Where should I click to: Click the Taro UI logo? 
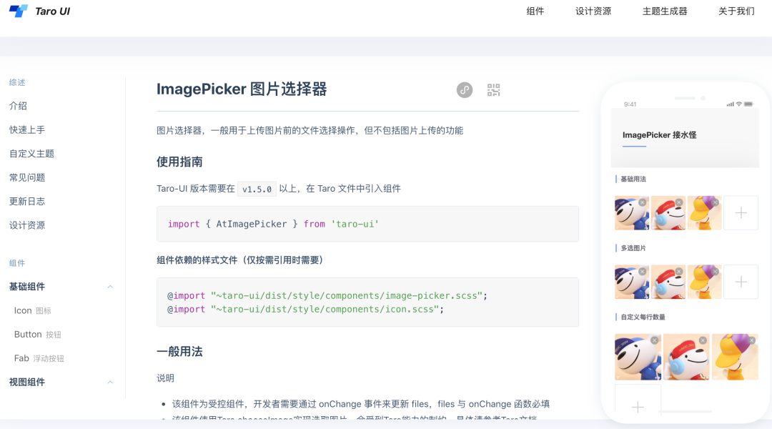click(39, 11)
